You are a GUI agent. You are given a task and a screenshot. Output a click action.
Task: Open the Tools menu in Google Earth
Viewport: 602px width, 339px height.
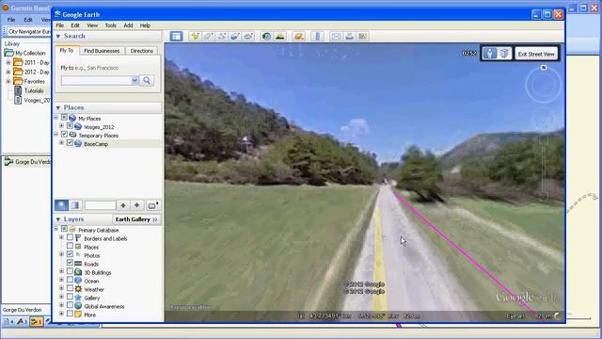(x=111, y=25)
